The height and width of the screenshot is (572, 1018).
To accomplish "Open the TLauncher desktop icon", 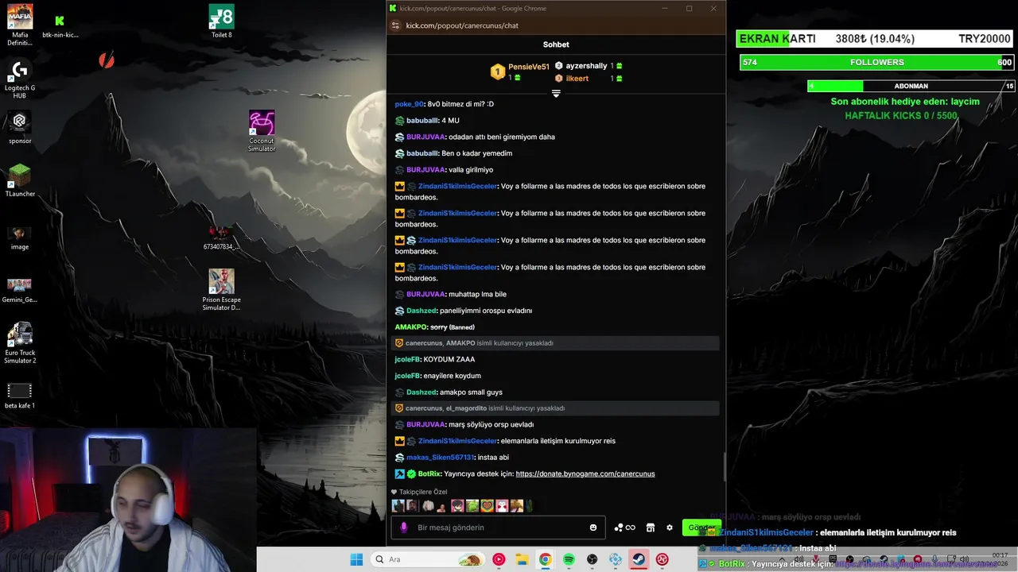I will 20,180.
